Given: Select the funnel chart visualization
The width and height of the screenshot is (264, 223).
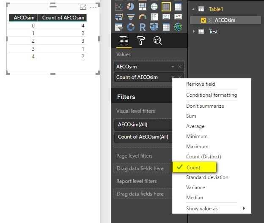Looking at the screenshot, I should click(131, 17).
